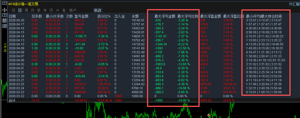
Task: Click the 最大浮亏金额 column header
Action: tap(165, 17)
